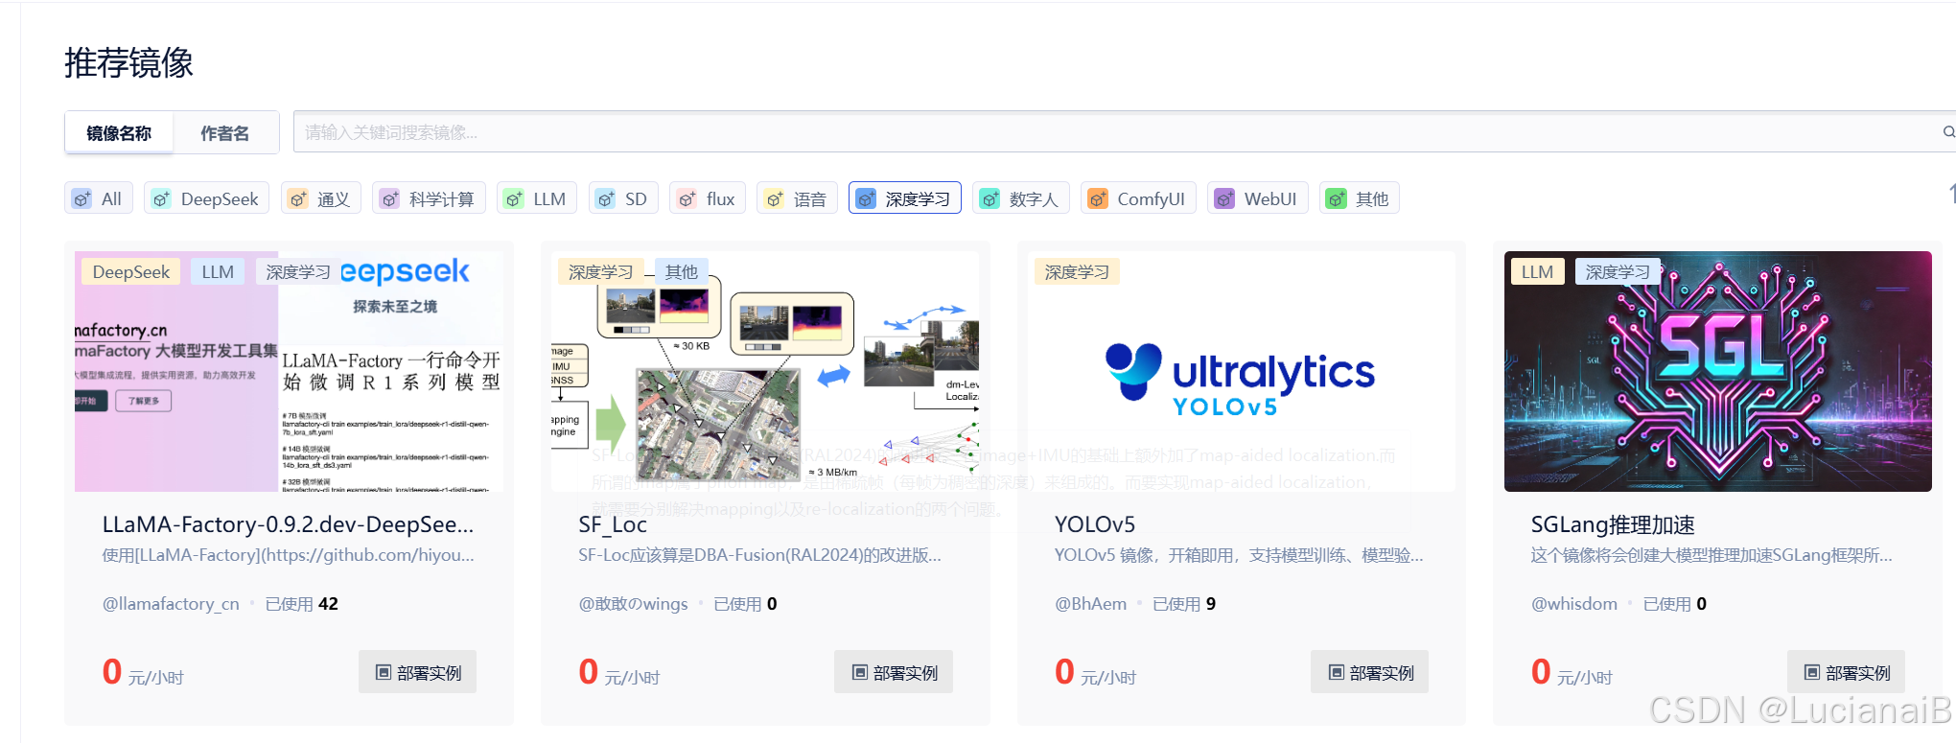
Task: Click the All filter tag icon
Action: (x=82, y=198)
